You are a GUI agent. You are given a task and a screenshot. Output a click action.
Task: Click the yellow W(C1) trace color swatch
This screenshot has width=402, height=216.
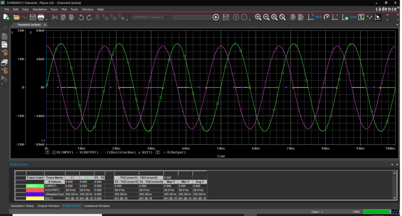[35, 198]
